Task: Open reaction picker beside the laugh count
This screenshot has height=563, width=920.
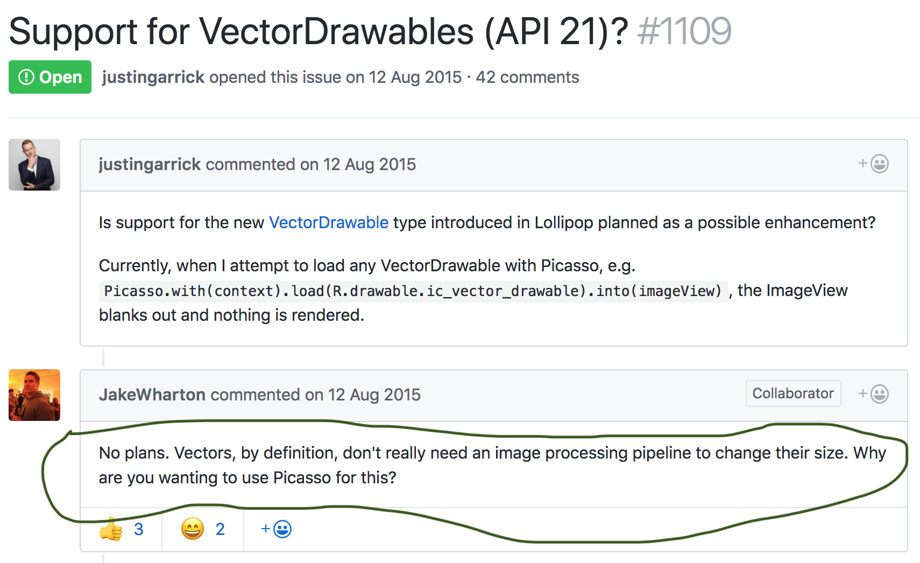Action: tap(276, 529)
